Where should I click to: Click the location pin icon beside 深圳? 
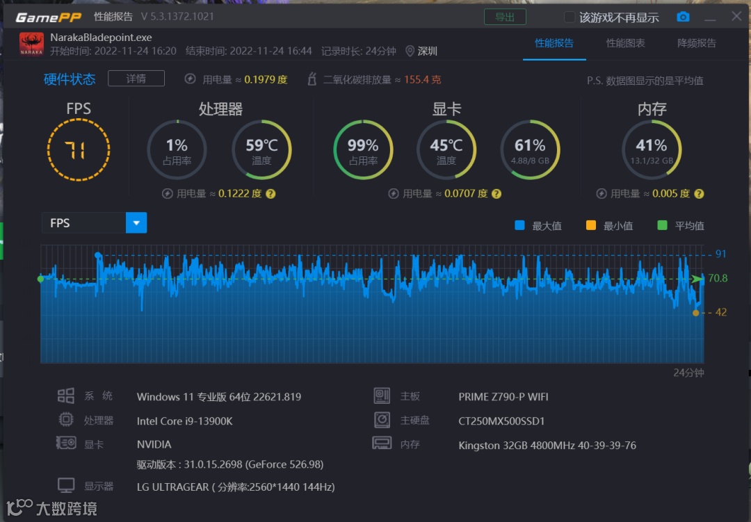coord(410,51)
